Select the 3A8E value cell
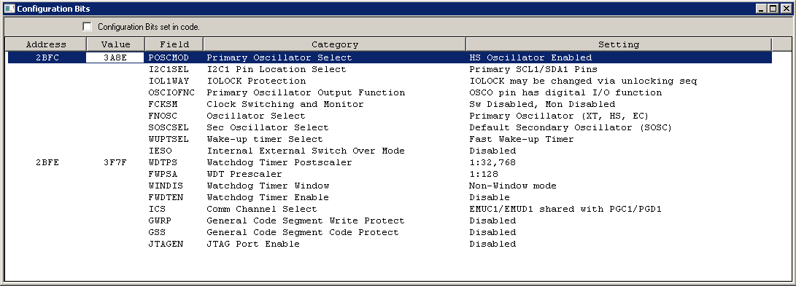Viewport: 796px width, 286px height. (x=116, y=57)
